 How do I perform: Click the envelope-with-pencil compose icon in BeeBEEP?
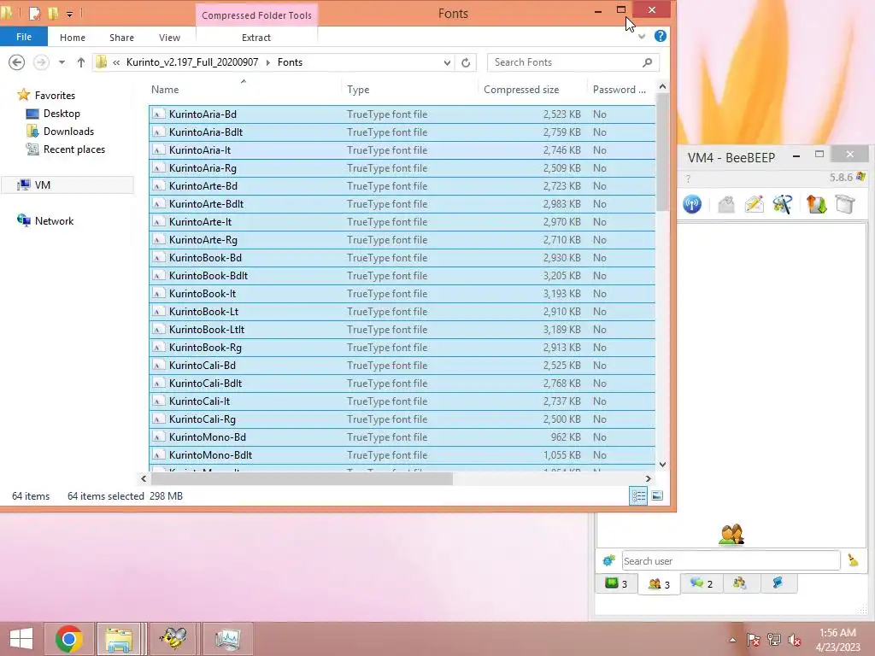tap(754, 204)
